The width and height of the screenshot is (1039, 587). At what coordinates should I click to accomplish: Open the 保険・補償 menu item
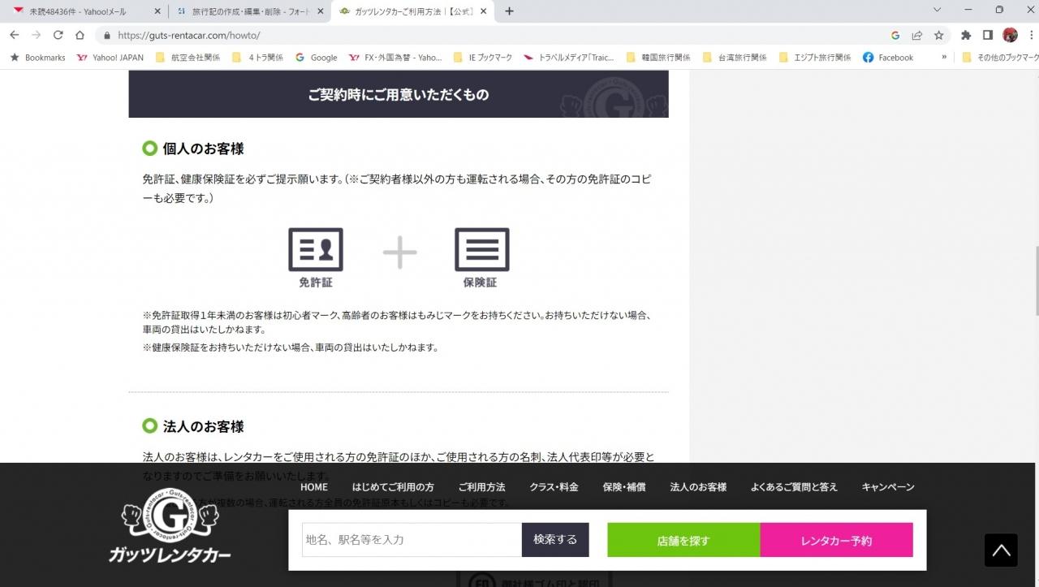coord(624,487)
